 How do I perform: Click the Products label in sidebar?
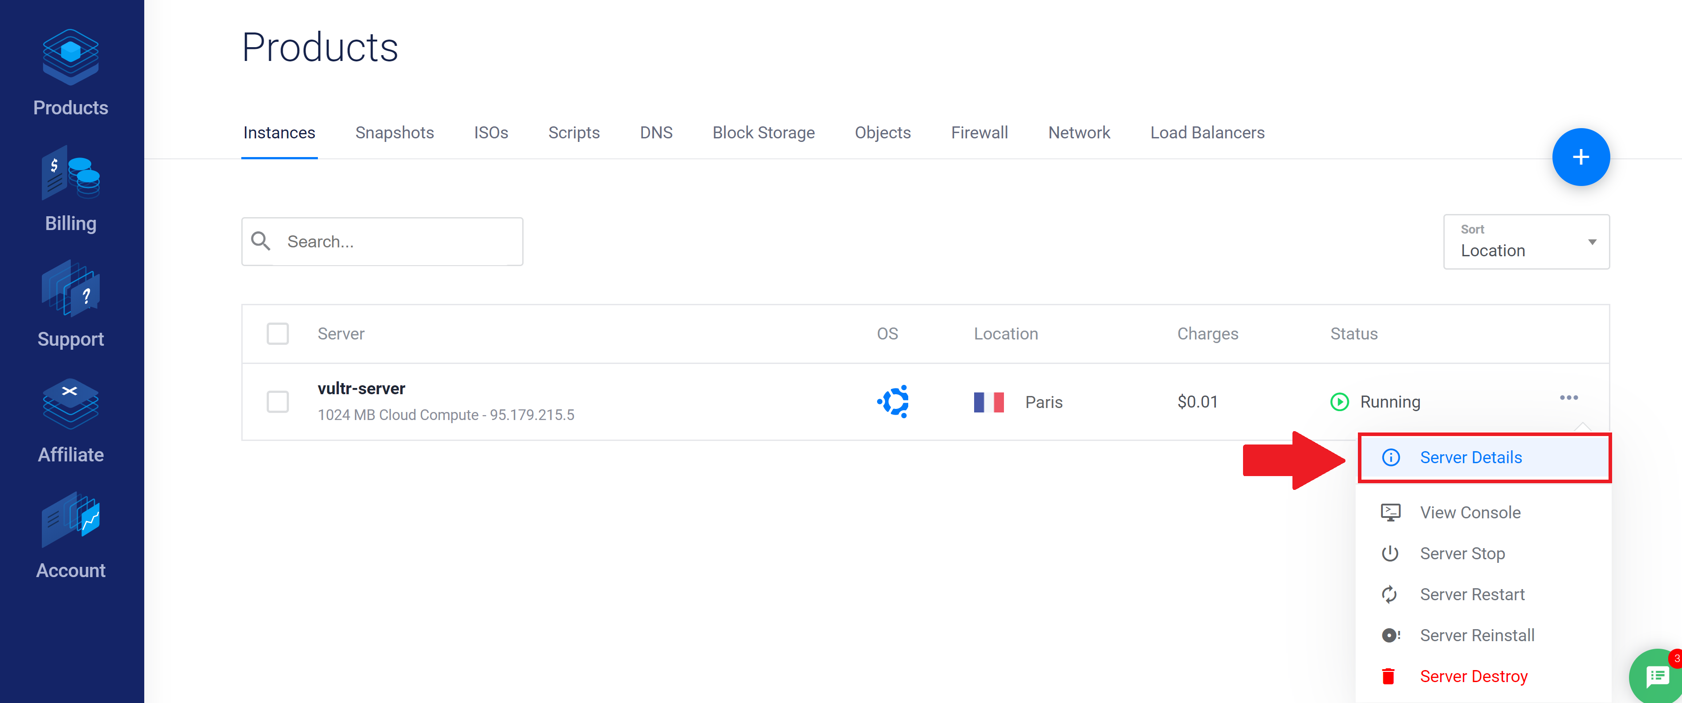point(70,108)
